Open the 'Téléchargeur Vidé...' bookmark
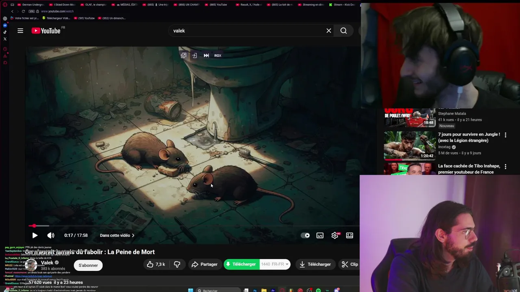Screen dimensions: 520x292 point(56,18)
